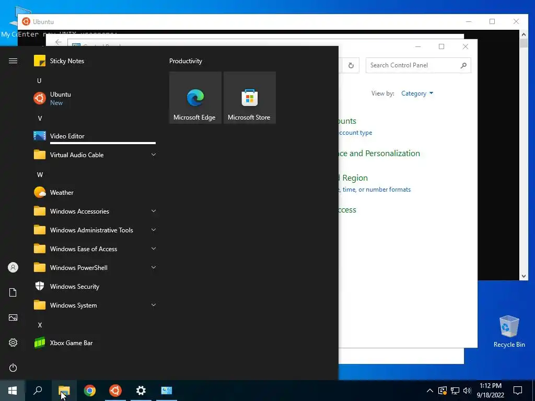The width and height of the screenshot is (535, 401).
Task: Switch to Settings on the taskbar
Action: coord(141,391)
